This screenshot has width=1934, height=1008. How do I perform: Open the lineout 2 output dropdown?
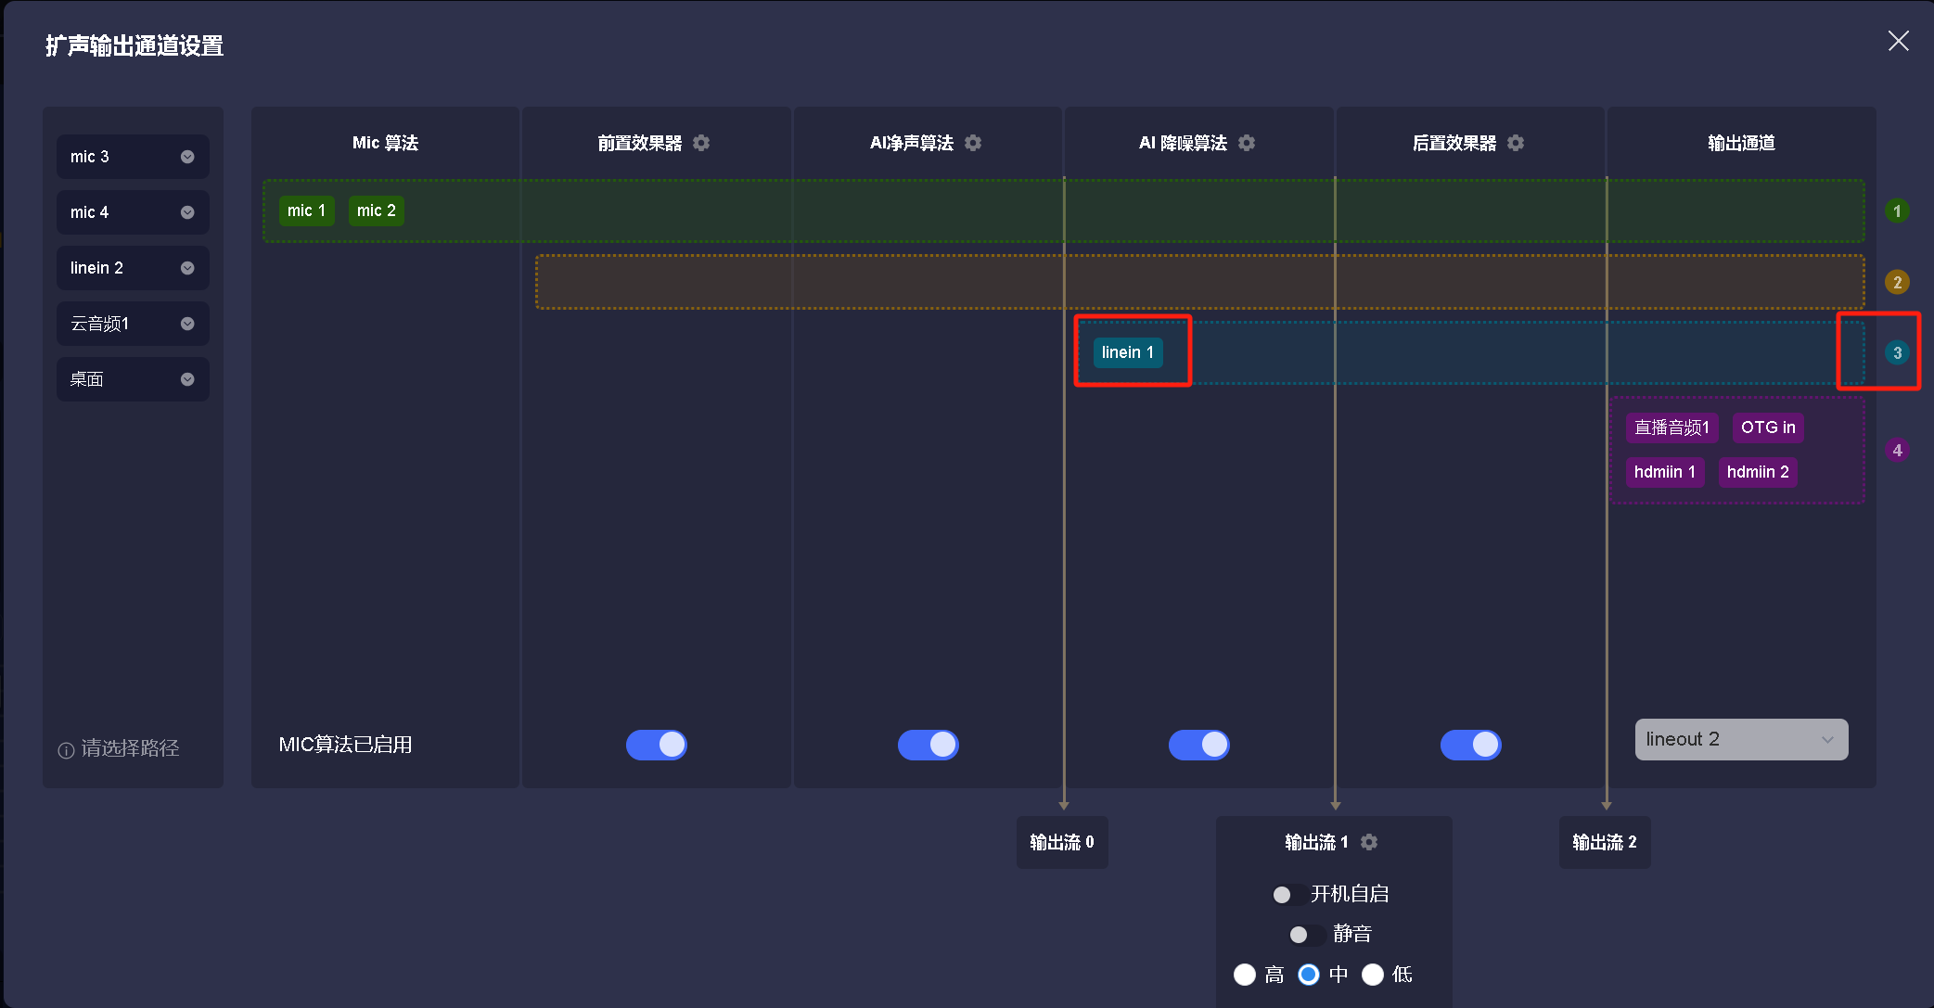point(1741,739)
